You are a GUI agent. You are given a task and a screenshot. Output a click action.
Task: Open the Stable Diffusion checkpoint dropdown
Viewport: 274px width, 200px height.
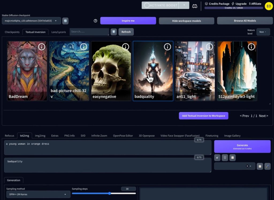(x=31, y=21)
